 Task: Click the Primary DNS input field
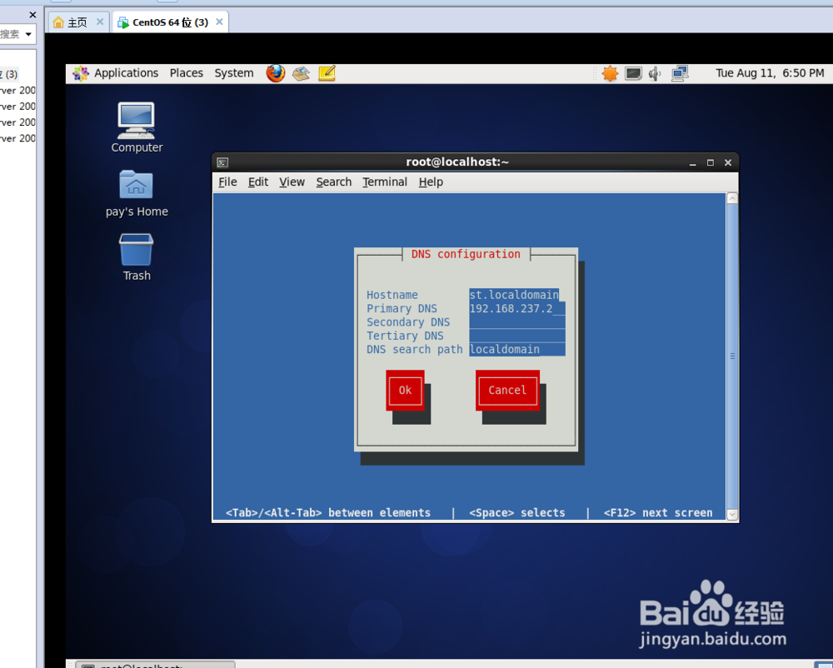516,308
